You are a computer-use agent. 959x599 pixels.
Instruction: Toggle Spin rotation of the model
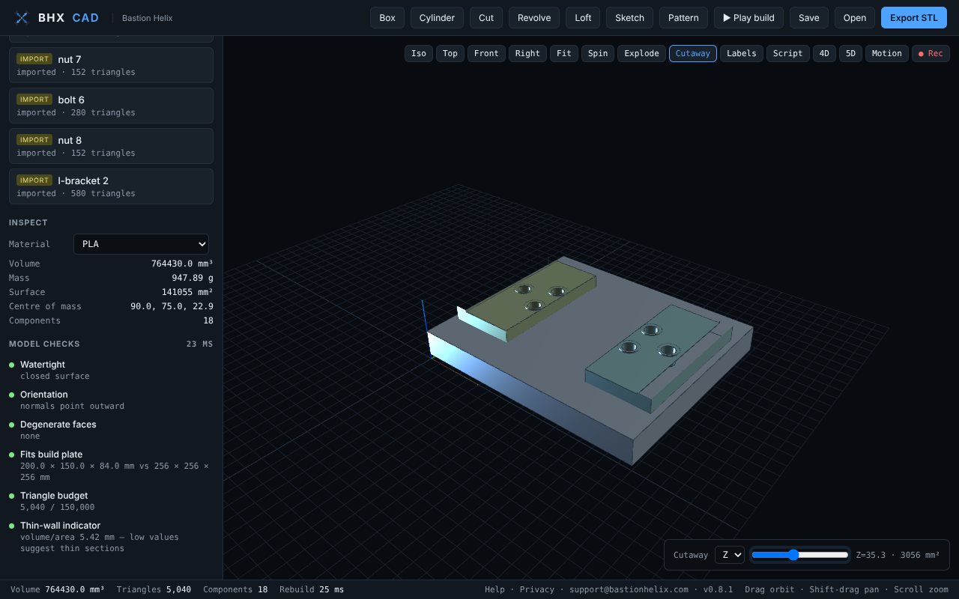598,53
